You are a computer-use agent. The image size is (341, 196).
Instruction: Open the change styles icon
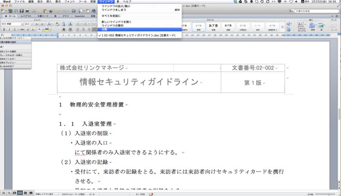(289, 24)
